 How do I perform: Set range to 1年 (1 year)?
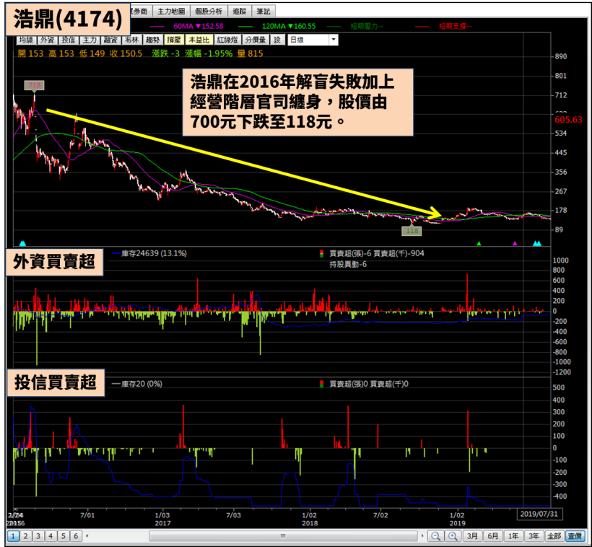coord(513,536)
